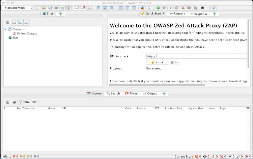The width and height of the screenshot is (253, 159).
Task: Open the history table column chooser icon
Action: [248, 108]
